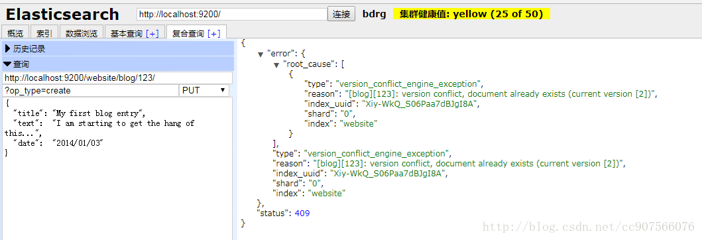Add a new basic query tab with [+]
702x240 pixels.
pyautogui.click(x=152, y=34)
